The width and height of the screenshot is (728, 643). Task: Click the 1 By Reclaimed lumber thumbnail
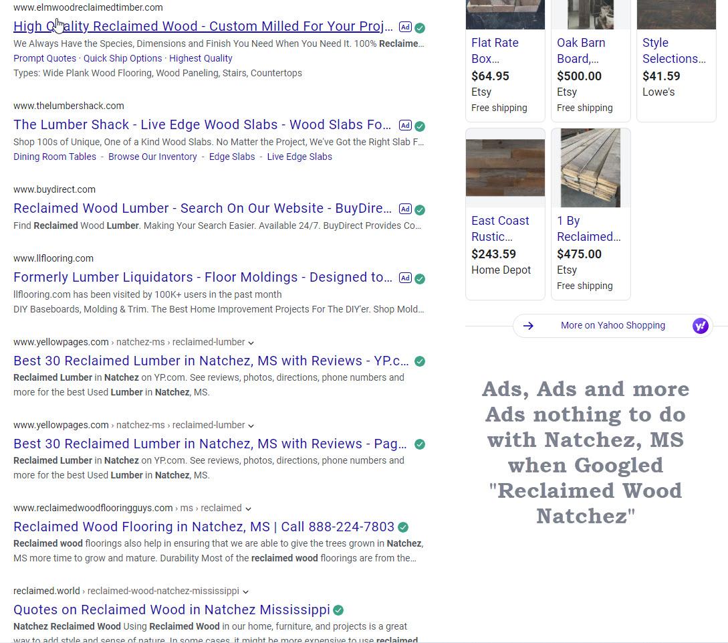tap(590, 167)
